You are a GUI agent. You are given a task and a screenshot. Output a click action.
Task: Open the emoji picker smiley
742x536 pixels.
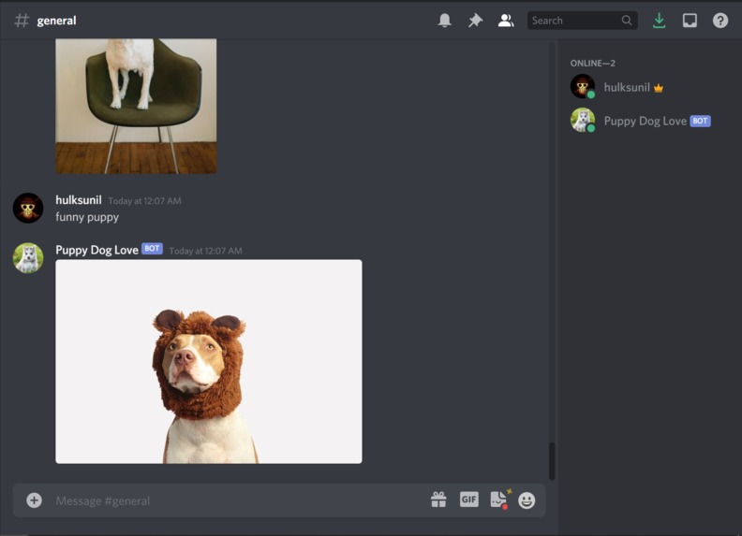[527, 500]
